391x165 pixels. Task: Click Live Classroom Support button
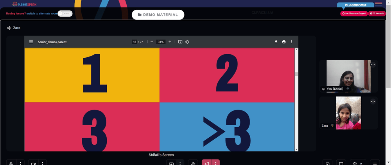(x=354, y=13)
